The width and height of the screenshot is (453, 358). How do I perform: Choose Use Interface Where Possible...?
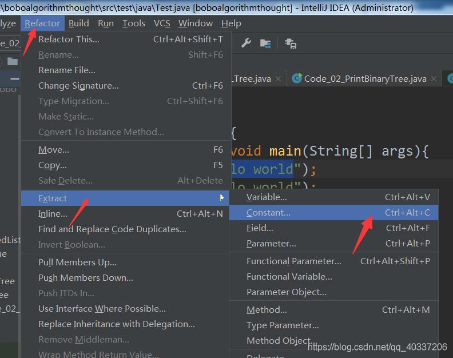pyautogui.click(x=125, y=309)
